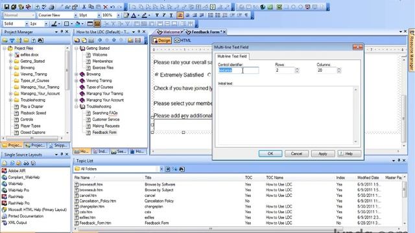Open the Courier New font dropdown

(75, 16)
